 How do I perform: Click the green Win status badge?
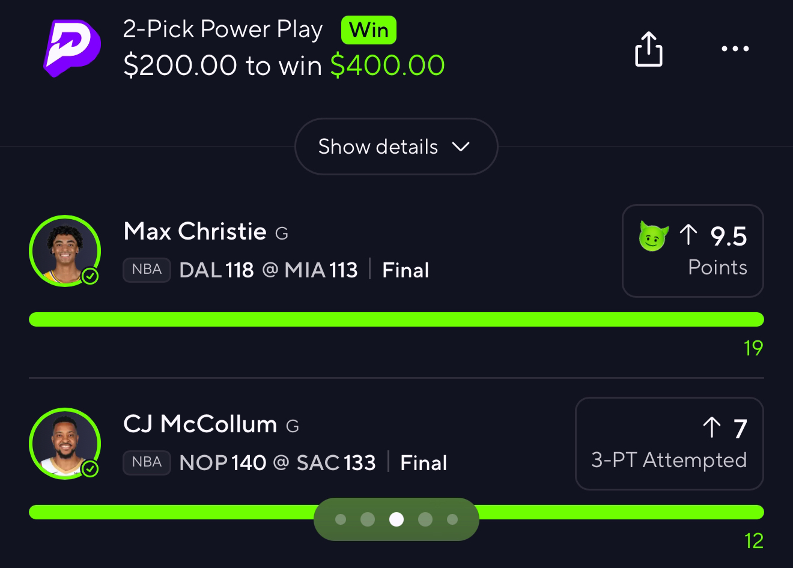(x=369, y=30)
